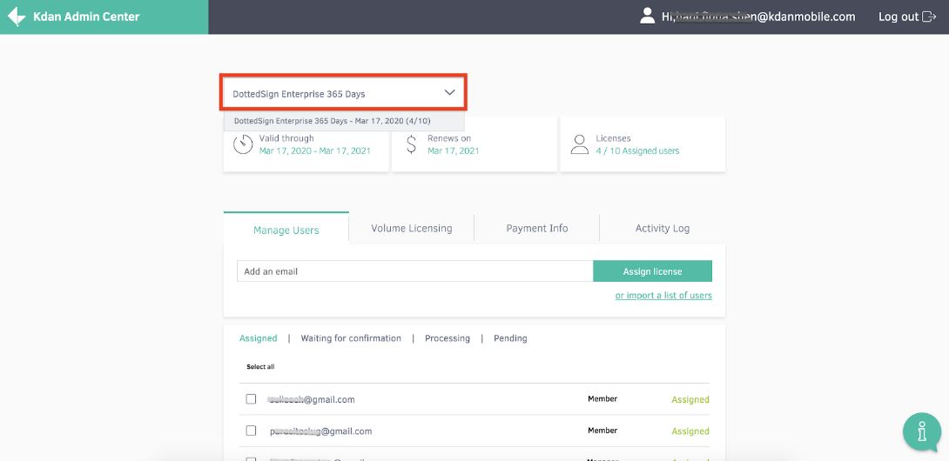This screenshot has height=461, width=949.
Task: Click Mar 17, 2020 - Mar 17, 2021 validity text
Action: click(314, 150)
